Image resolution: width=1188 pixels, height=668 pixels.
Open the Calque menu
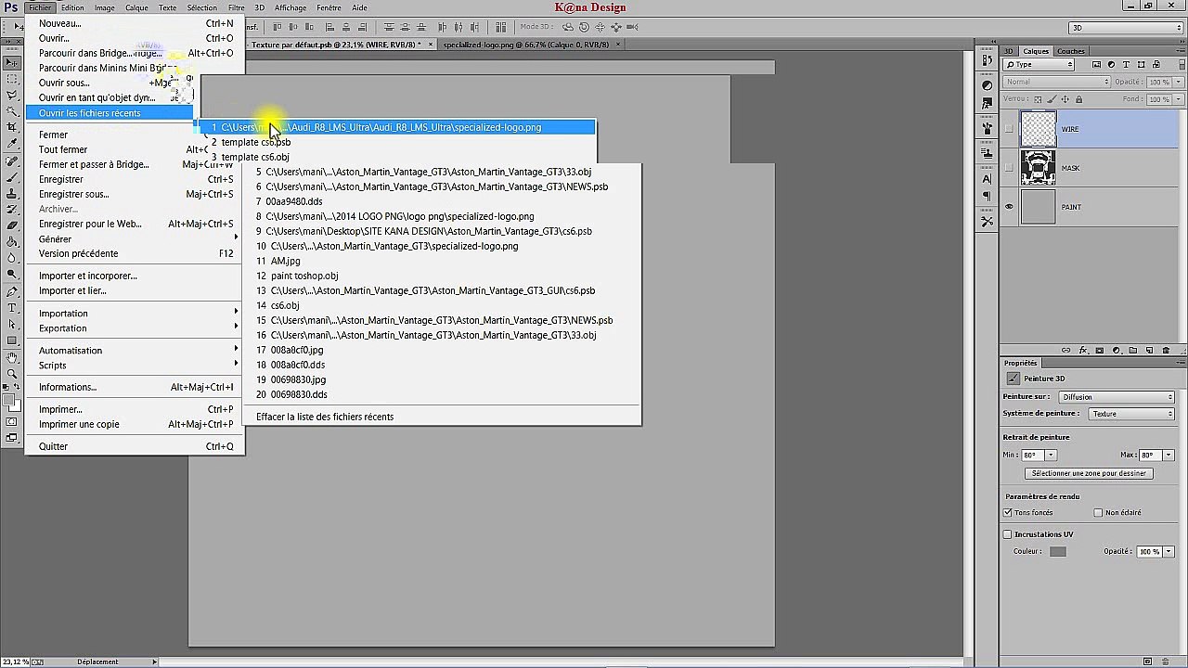click(136, 7)
